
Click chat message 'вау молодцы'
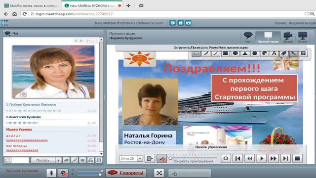pos(16,146)
